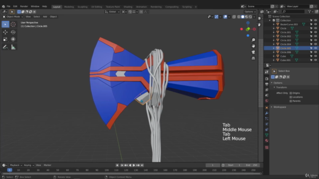Open the Modifiers wrench properties tab
The height and width of the screenshot is (179, 319).
click(x=267, y=113)
